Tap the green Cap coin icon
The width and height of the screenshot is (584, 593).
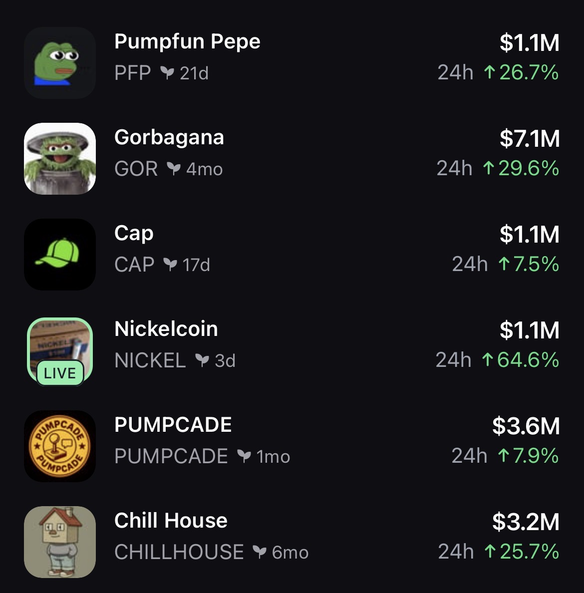[x=60, y=255]
